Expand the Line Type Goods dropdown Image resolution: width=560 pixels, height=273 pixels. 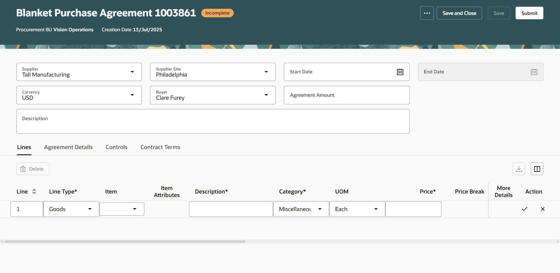(90, 209)
